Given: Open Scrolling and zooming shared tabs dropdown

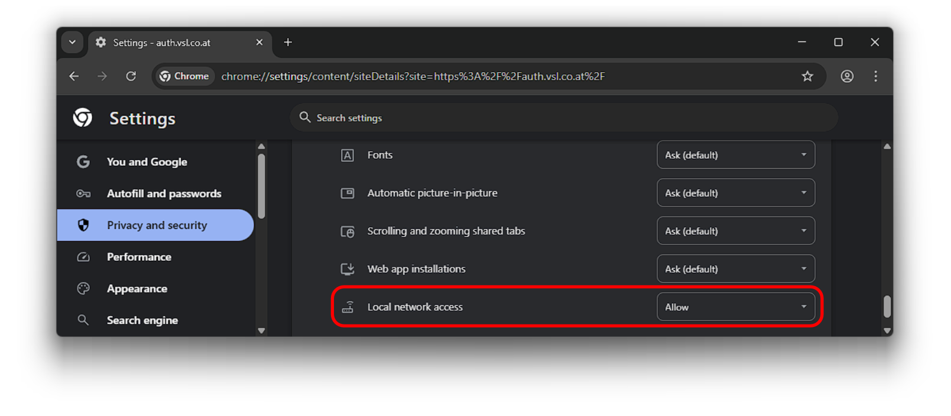Looking at the screenshot, I should (x=735, y=231).
